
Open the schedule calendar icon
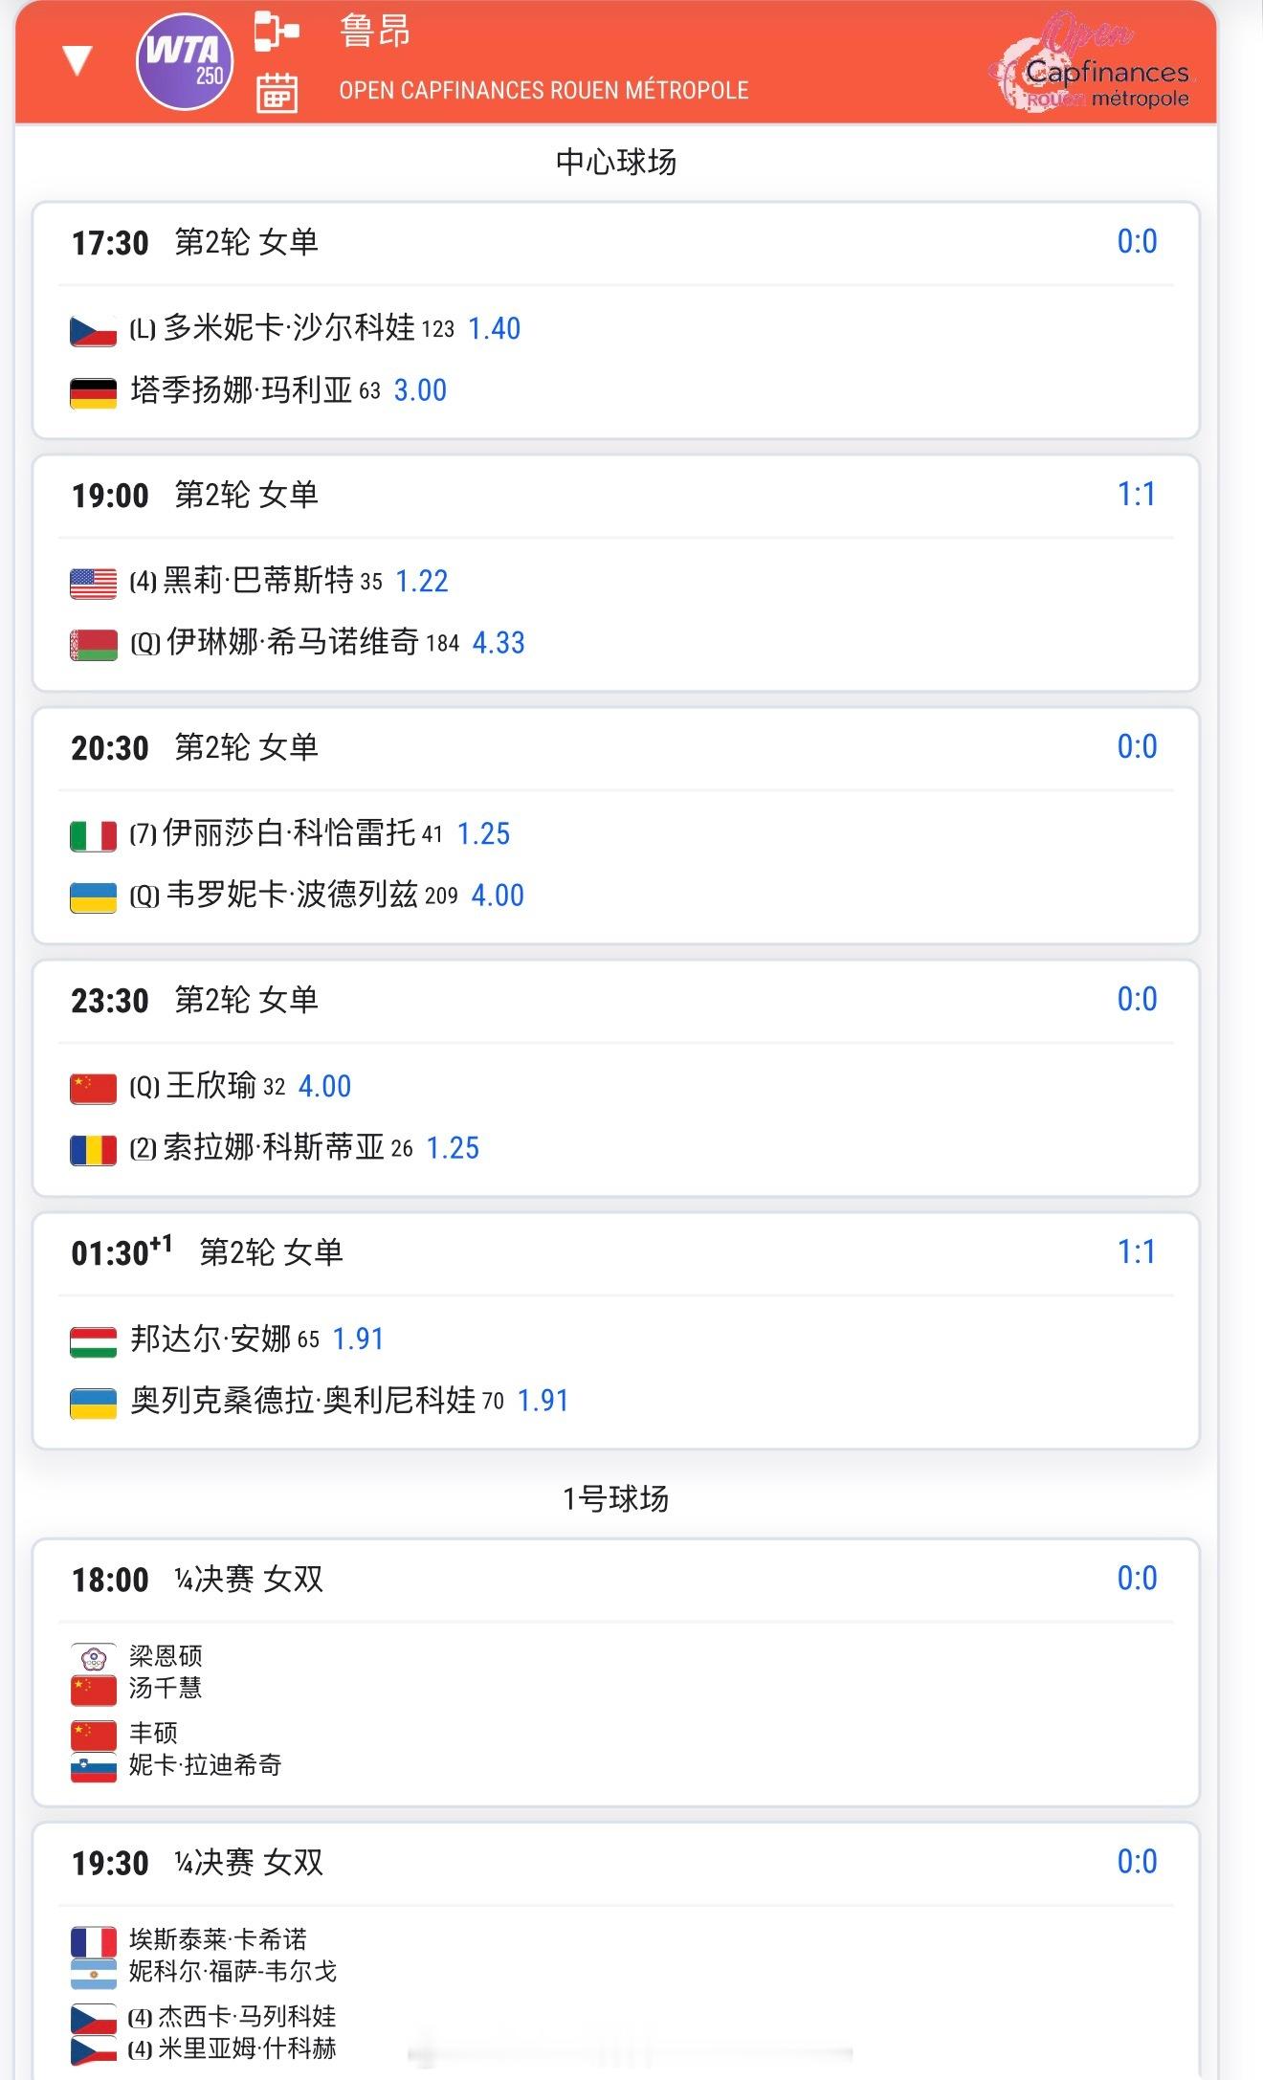pyautogui.click(x=277, y=93)
